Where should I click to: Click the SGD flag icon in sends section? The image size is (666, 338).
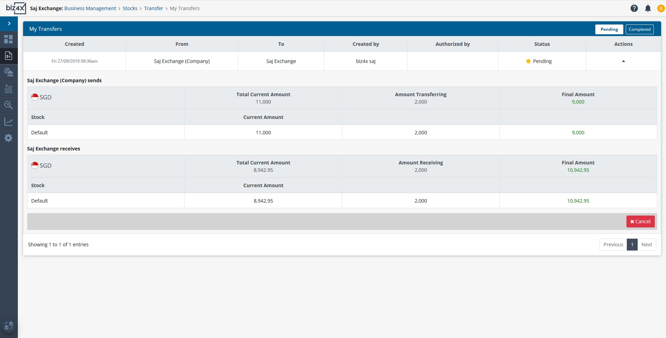(x=35, y=97)
